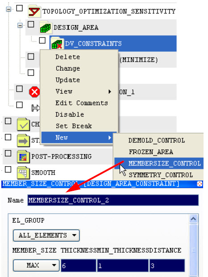Click the TOPOLOGY_OPTIMIZATION_SENSITIVITY sigma icon

point(34,12)
